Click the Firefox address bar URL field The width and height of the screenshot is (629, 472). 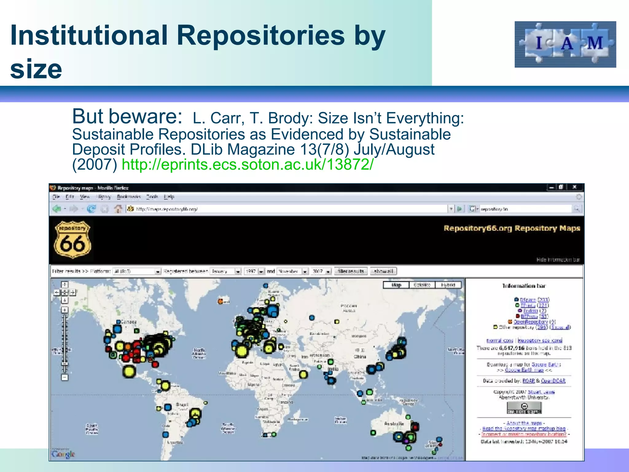(x=287, y=209)
